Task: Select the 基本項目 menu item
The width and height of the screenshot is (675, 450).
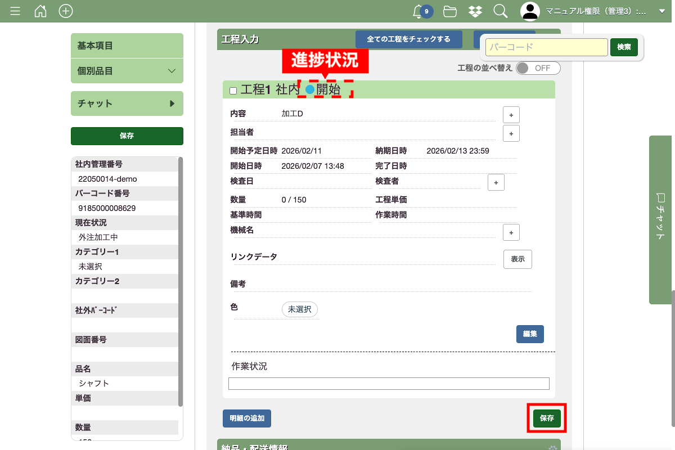Action: point(127,46)
